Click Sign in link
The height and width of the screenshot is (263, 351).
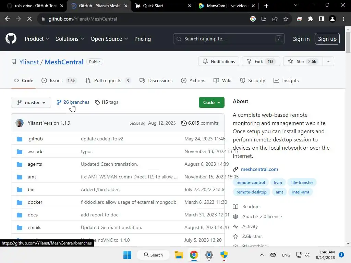301,39
